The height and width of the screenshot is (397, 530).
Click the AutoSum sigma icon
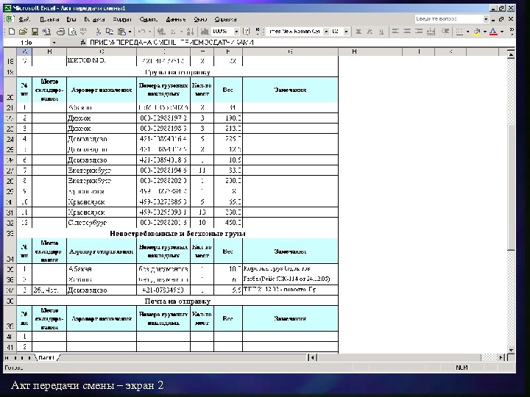pyautogui.click(x=173, y=32)
